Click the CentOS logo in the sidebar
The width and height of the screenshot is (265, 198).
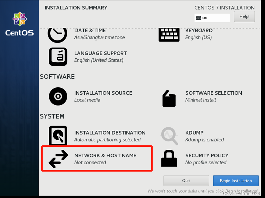20,24
